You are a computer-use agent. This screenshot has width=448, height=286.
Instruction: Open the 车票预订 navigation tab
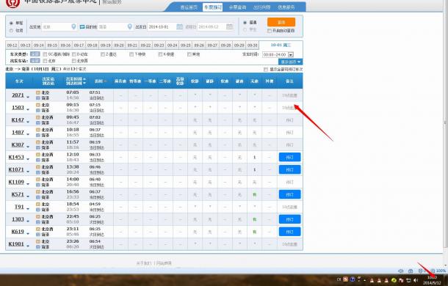point(212,7)
